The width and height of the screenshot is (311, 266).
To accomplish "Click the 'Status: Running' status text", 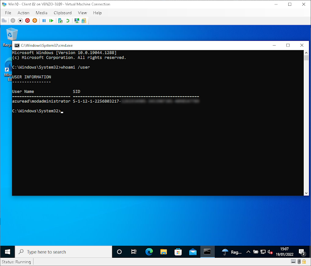I will [x=16, y=262].
